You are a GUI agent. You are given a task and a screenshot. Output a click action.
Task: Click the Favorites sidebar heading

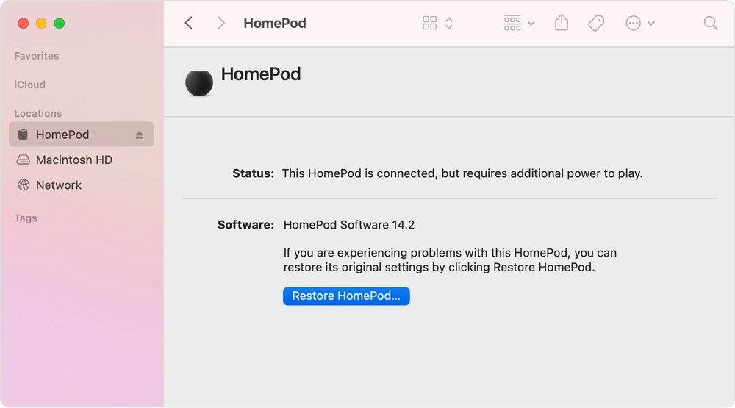[37, 56]
